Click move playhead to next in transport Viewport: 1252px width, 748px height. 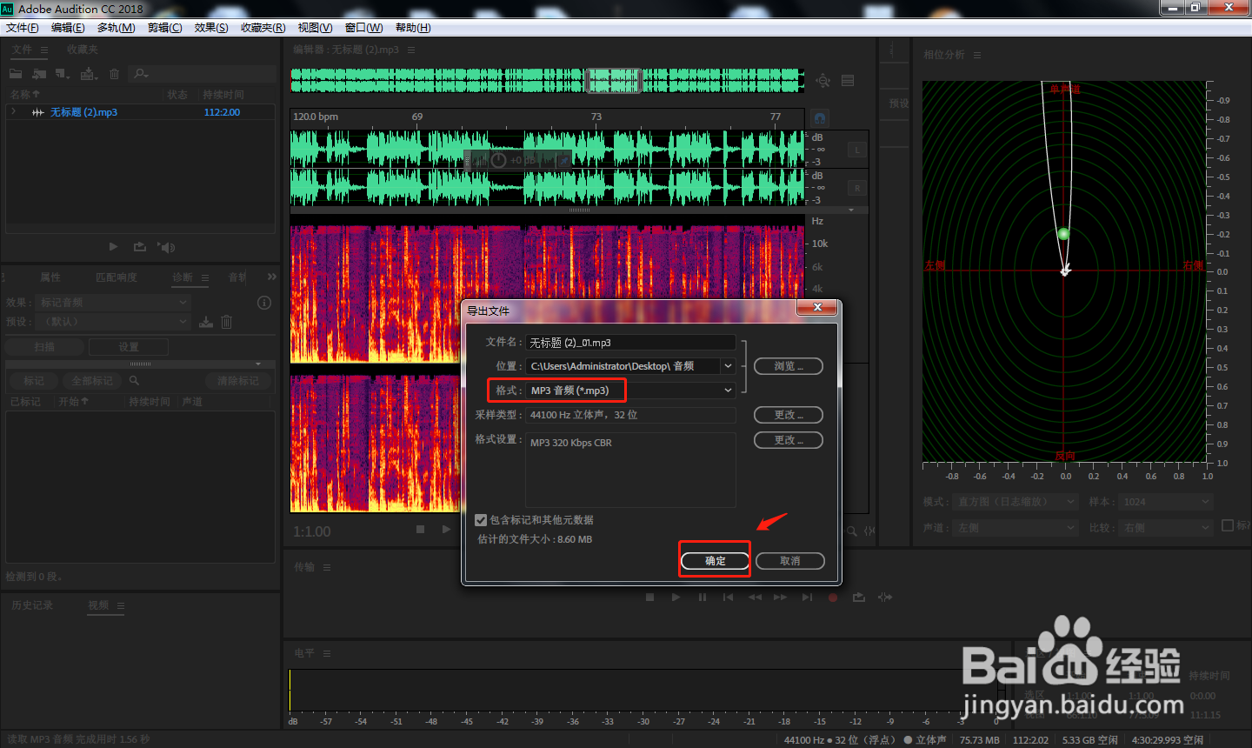(807, 598)
